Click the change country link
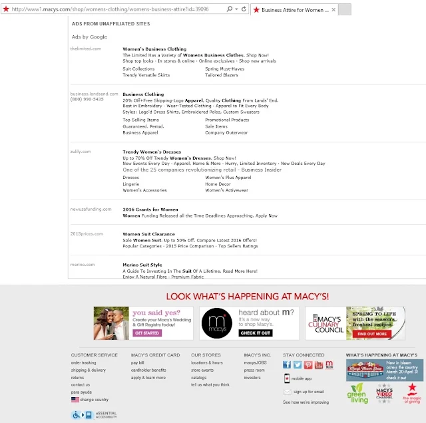Screen dimensions: 426x423 [94, 400]
